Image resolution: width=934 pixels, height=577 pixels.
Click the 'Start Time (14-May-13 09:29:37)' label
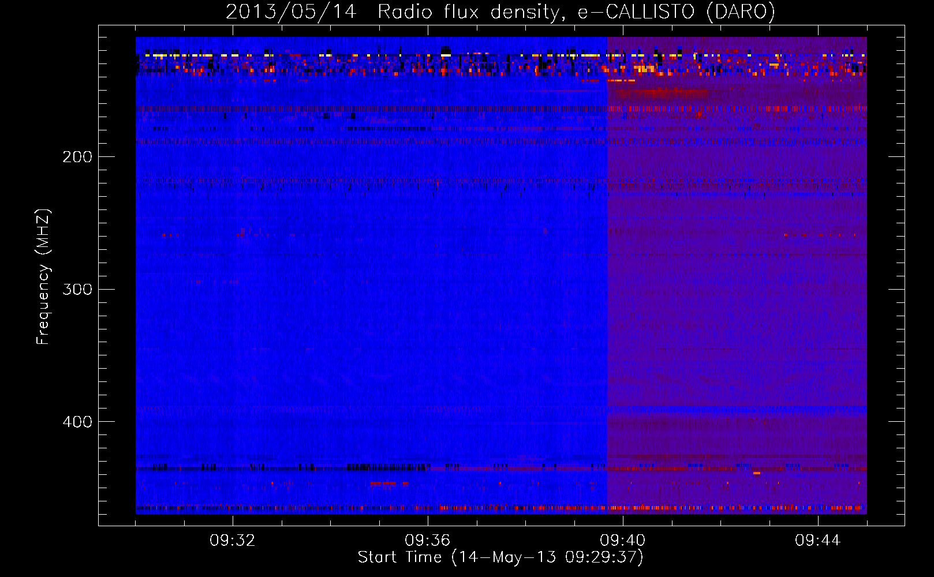click(500, 557)
